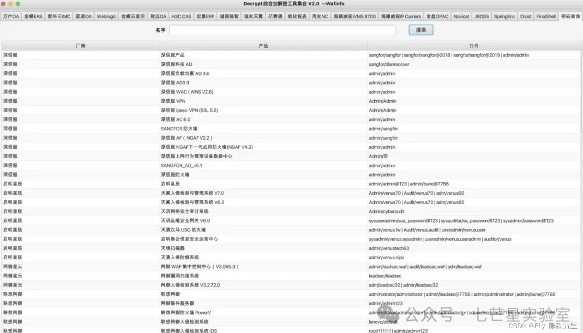Screen dimensions: 583x333
Task: Select the 海康威视iVMS 8700 tab
Action: pyautogui.click(x=354, y=16)
